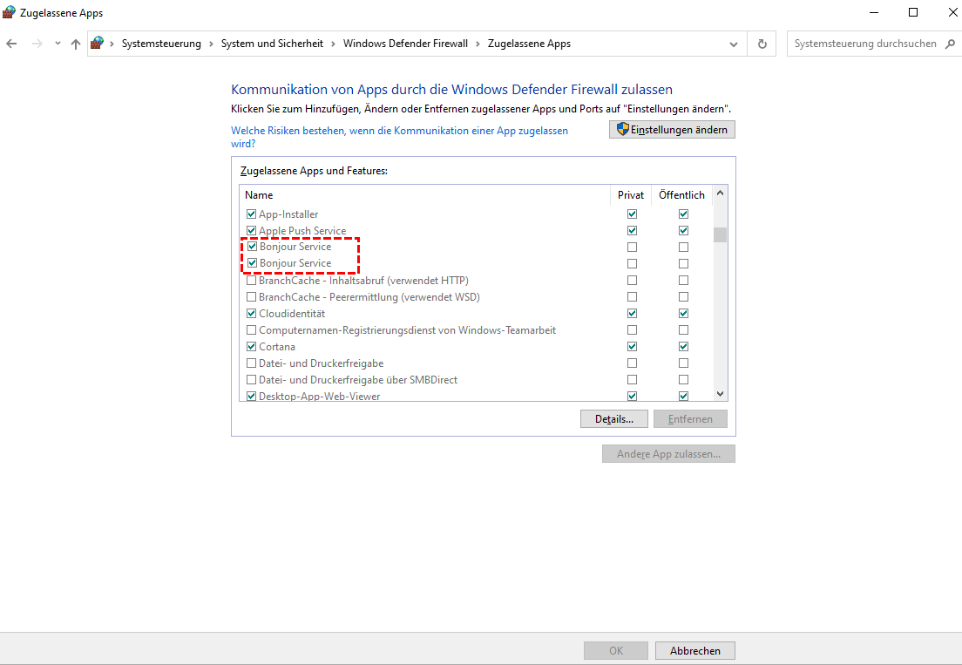The width and height of the screenshot is (962, 665).
Task: Click the list scrollbar thumb
Action: coord(721,235)
